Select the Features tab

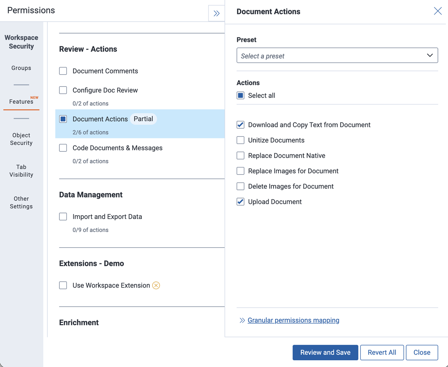[21, 101]
